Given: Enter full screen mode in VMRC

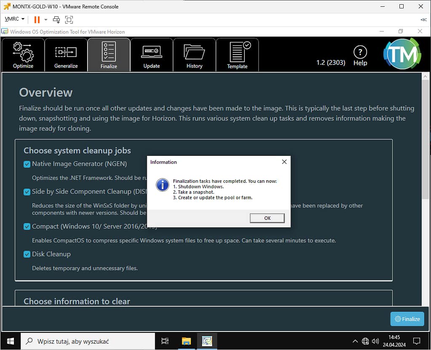Looking at the screenshot, I should coord(69,19).
